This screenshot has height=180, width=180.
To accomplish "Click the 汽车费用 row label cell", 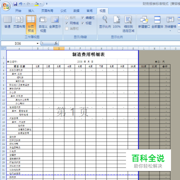I will [19, 118].
